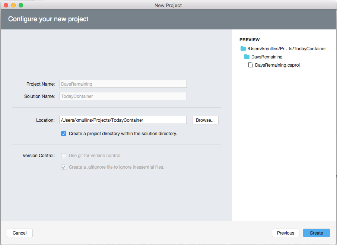The width and height of the screenshot is (337, 245).
Task: Click the file icon beside DaysRemaining.csproj
Action: click(251, 65)
